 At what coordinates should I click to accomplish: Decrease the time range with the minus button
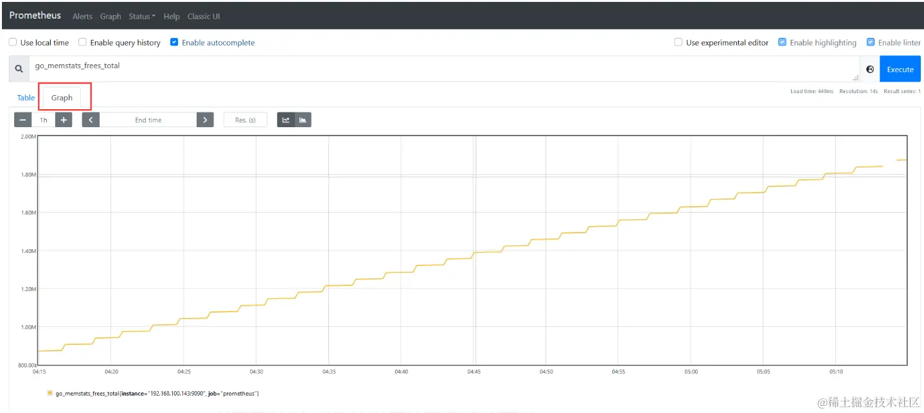click(23, 120)
